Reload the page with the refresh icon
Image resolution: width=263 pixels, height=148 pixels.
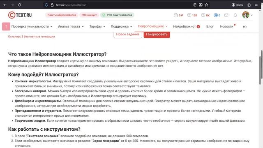point(20,5)
